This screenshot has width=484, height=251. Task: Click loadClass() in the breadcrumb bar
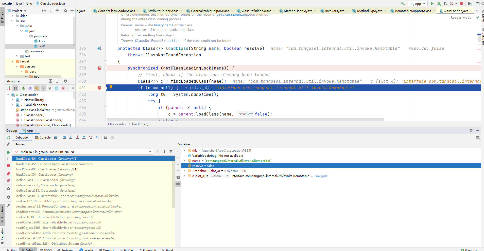[x=140, y=124]
